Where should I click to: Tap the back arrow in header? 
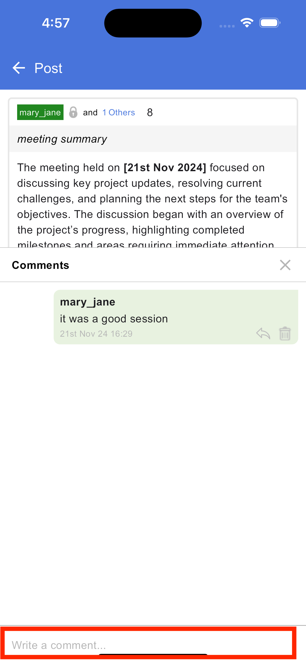[x=19, y=68]
